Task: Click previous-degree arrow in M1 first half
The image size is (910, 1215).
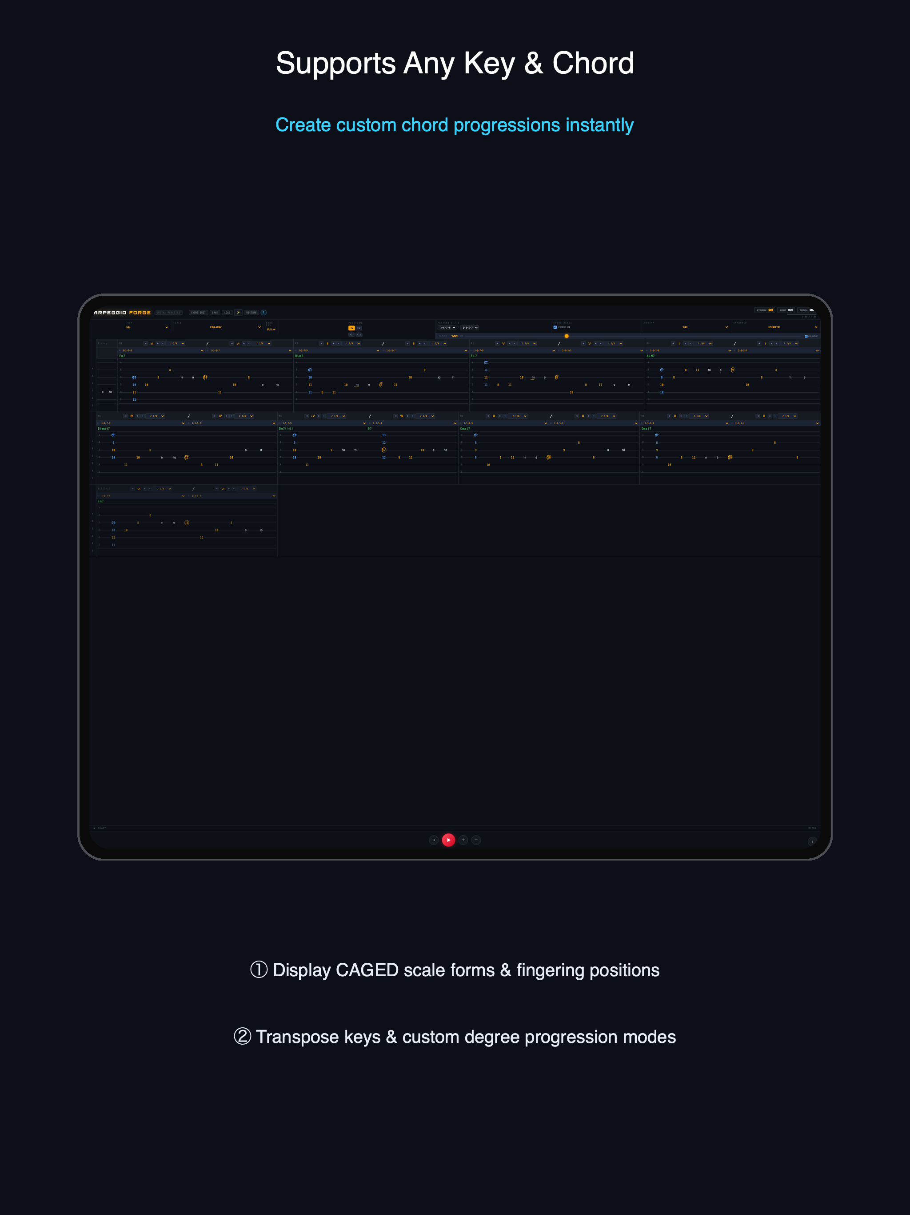Action: [x=146, y=343]
